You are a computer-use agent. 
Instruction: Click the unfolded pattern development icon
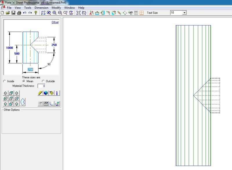click(x=23, y=102)
